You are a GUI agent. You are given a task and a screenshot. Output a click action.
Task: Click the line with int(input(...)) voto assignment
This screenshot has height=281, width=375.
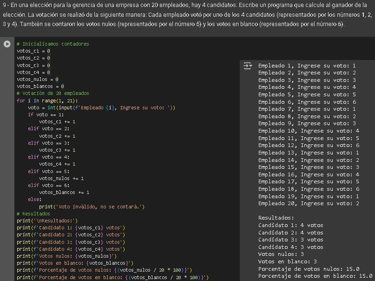click(x=102, y=108)
